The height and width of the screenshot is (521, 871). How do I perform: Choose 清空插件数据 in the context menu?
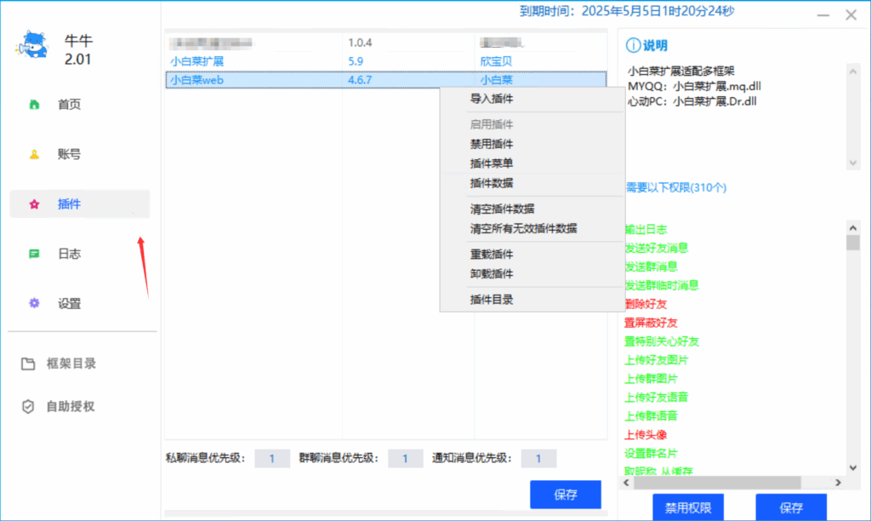(502, 209)
